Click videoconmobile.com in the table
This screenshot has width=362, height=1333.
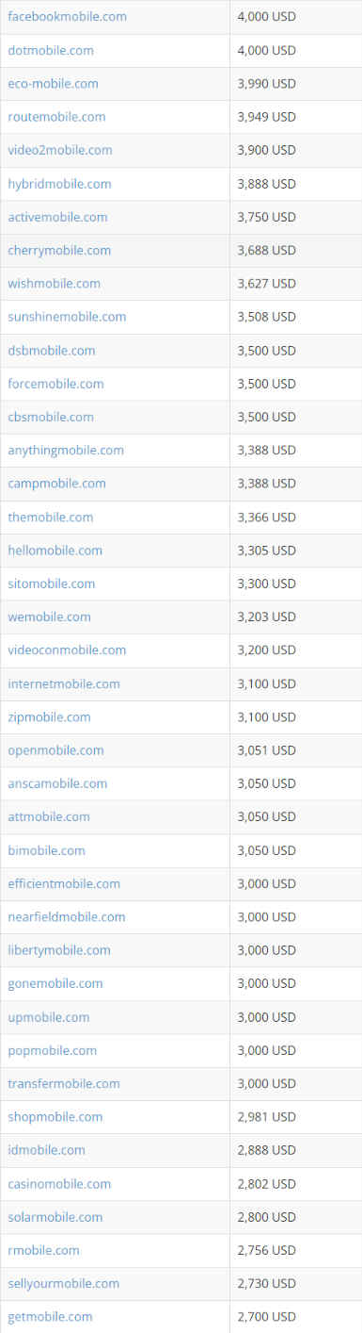[67, 650]
